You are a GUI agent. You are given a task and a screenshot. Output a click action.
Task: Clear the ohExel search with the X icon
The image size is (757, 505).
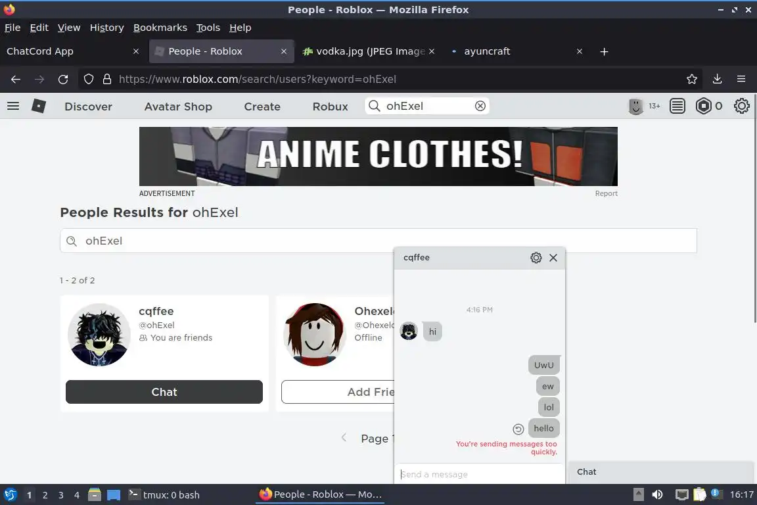tap(480, 106)
